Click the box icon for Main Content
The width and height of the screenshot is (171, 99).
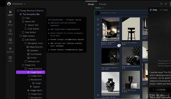point(21,36)
